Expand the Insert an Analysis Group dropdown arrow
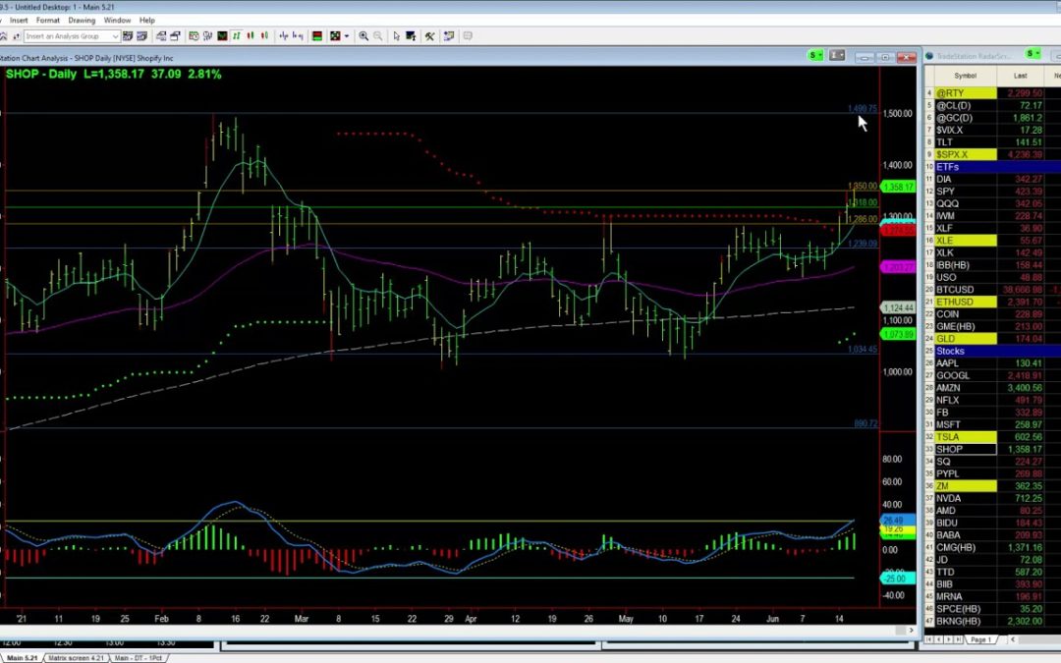Image resolution: width=1061 pixels, height=663 pixels. click(x=116, y=36)
